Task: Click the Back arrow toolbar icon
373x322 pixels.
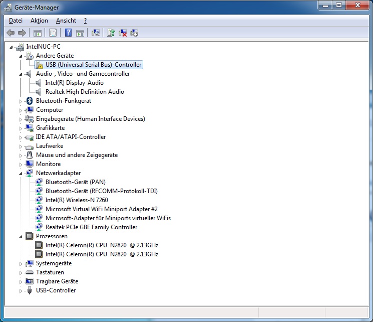Action: [x=11, y=33]
